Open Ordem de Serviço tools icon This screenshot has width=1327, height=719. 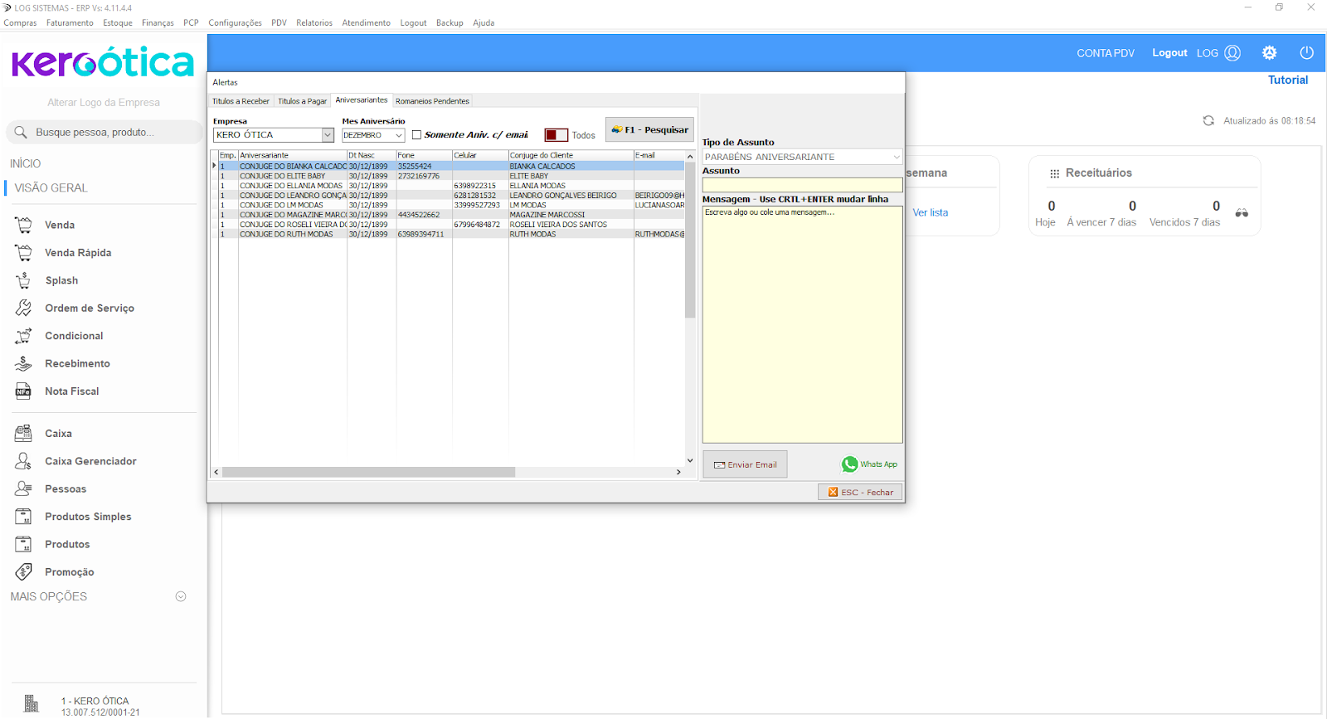[23, 308]
